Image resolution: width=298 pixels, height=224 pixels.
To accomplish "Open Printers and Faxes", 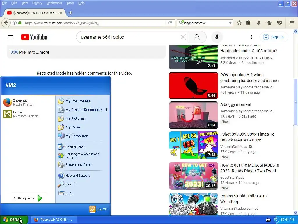I will pyautogui.click(x=83, y=164).
